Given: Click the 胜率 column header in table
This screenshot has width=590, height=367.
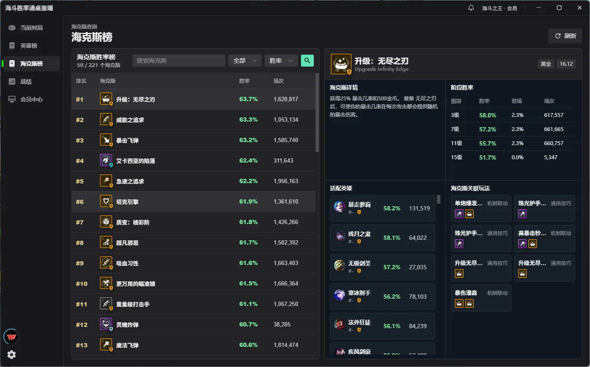Looking at the screenshot, I should (x=245, y=81).
